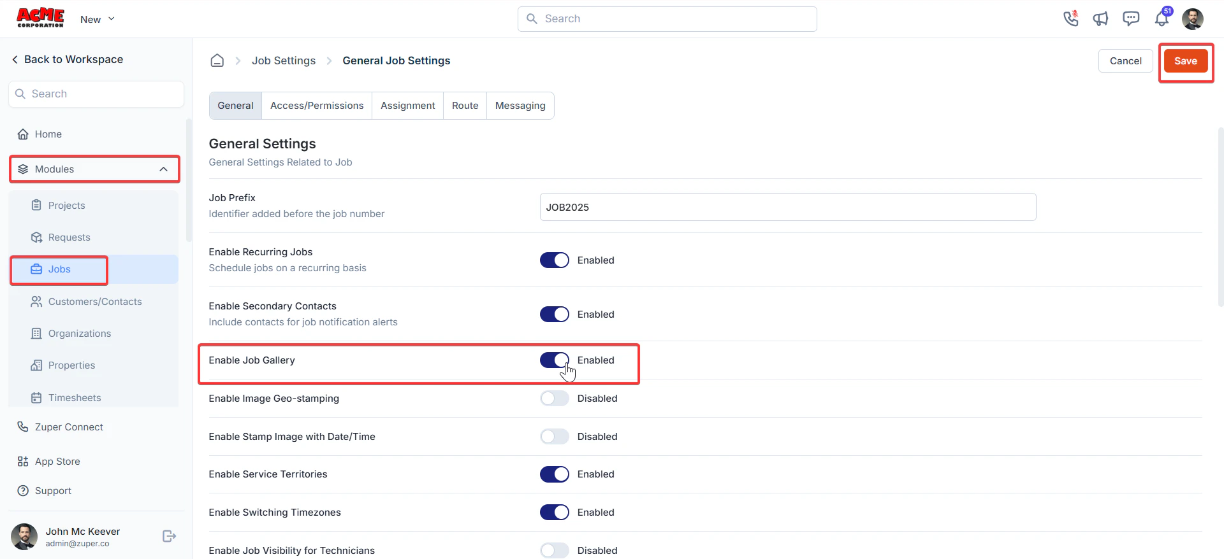Click the home breadcrumb icon
Viewport: 1224px width, 559px height.
[217, 60]
